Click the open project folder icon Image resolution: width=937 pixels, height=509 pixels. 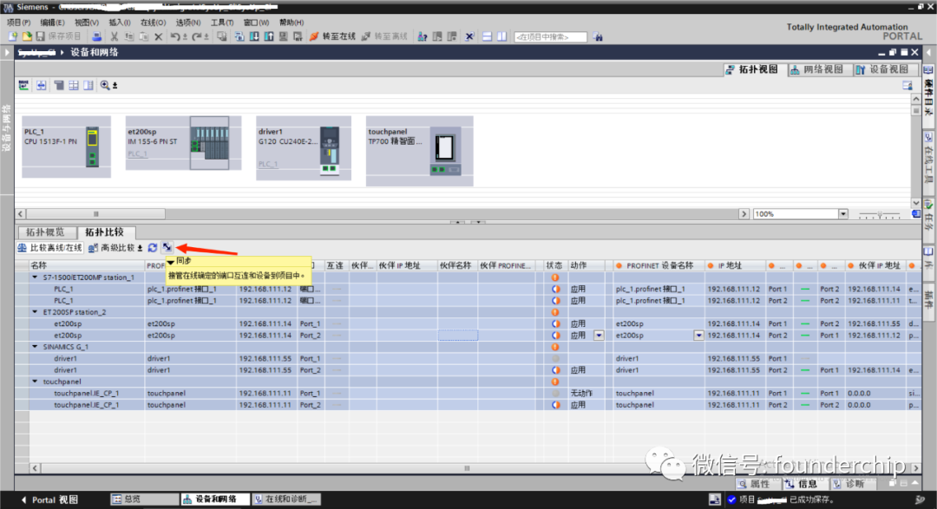pos(27,36)
